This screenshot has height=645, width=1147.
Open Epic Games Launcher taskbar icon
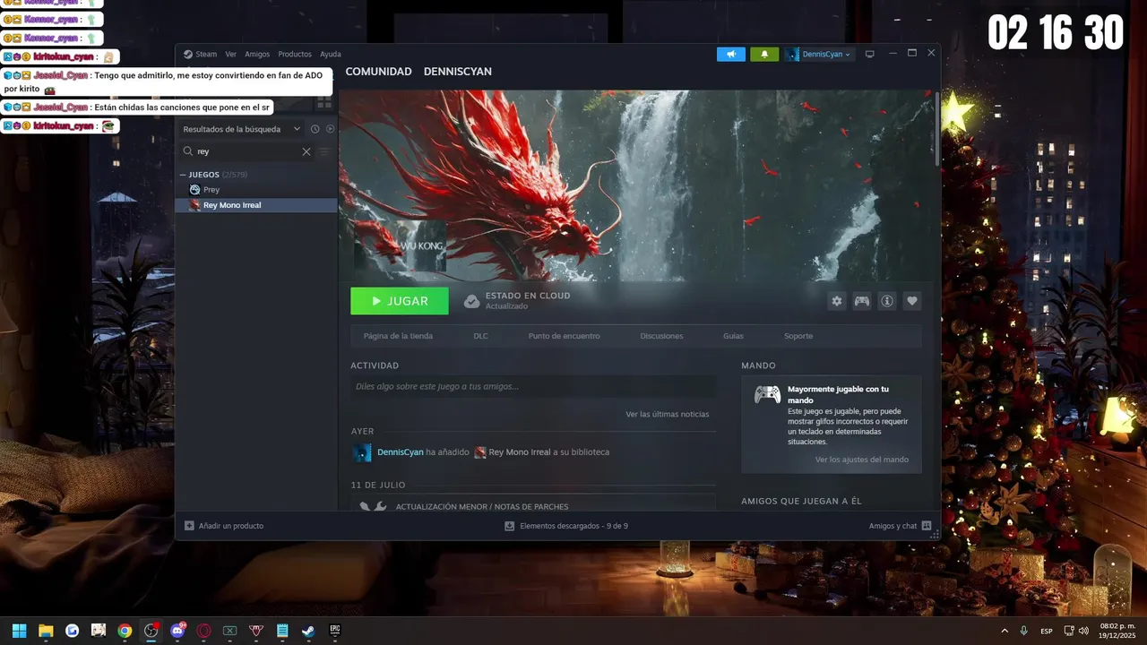coord(335,631)
